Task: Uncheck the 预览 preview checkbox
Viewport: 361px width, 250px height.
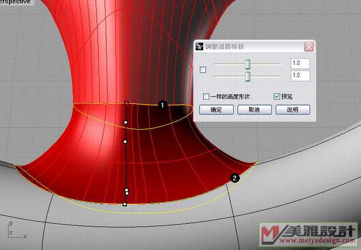Action: coord(277,97)
